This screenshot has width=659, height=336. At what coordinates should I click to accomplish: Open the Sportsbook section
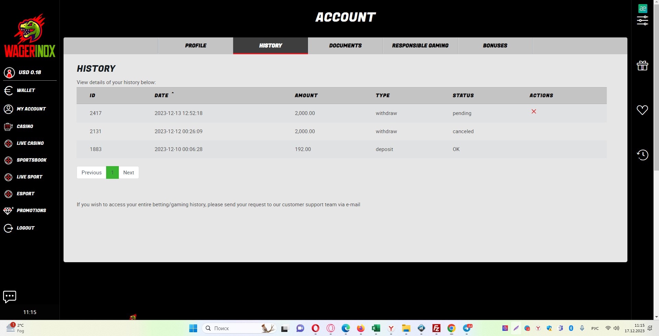tap(25, 160)
